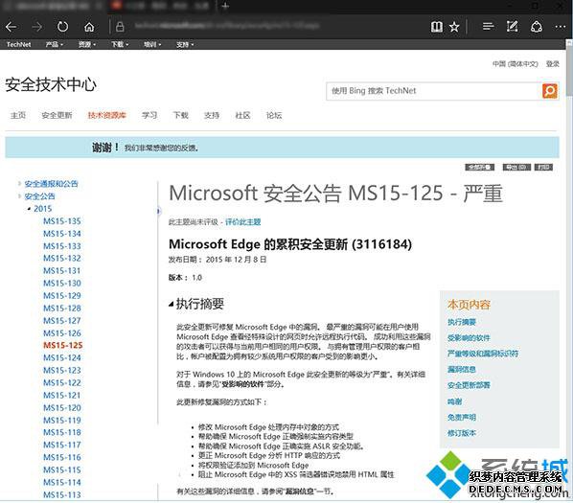Select the 安全更新 navigation tab

point(57,115)
